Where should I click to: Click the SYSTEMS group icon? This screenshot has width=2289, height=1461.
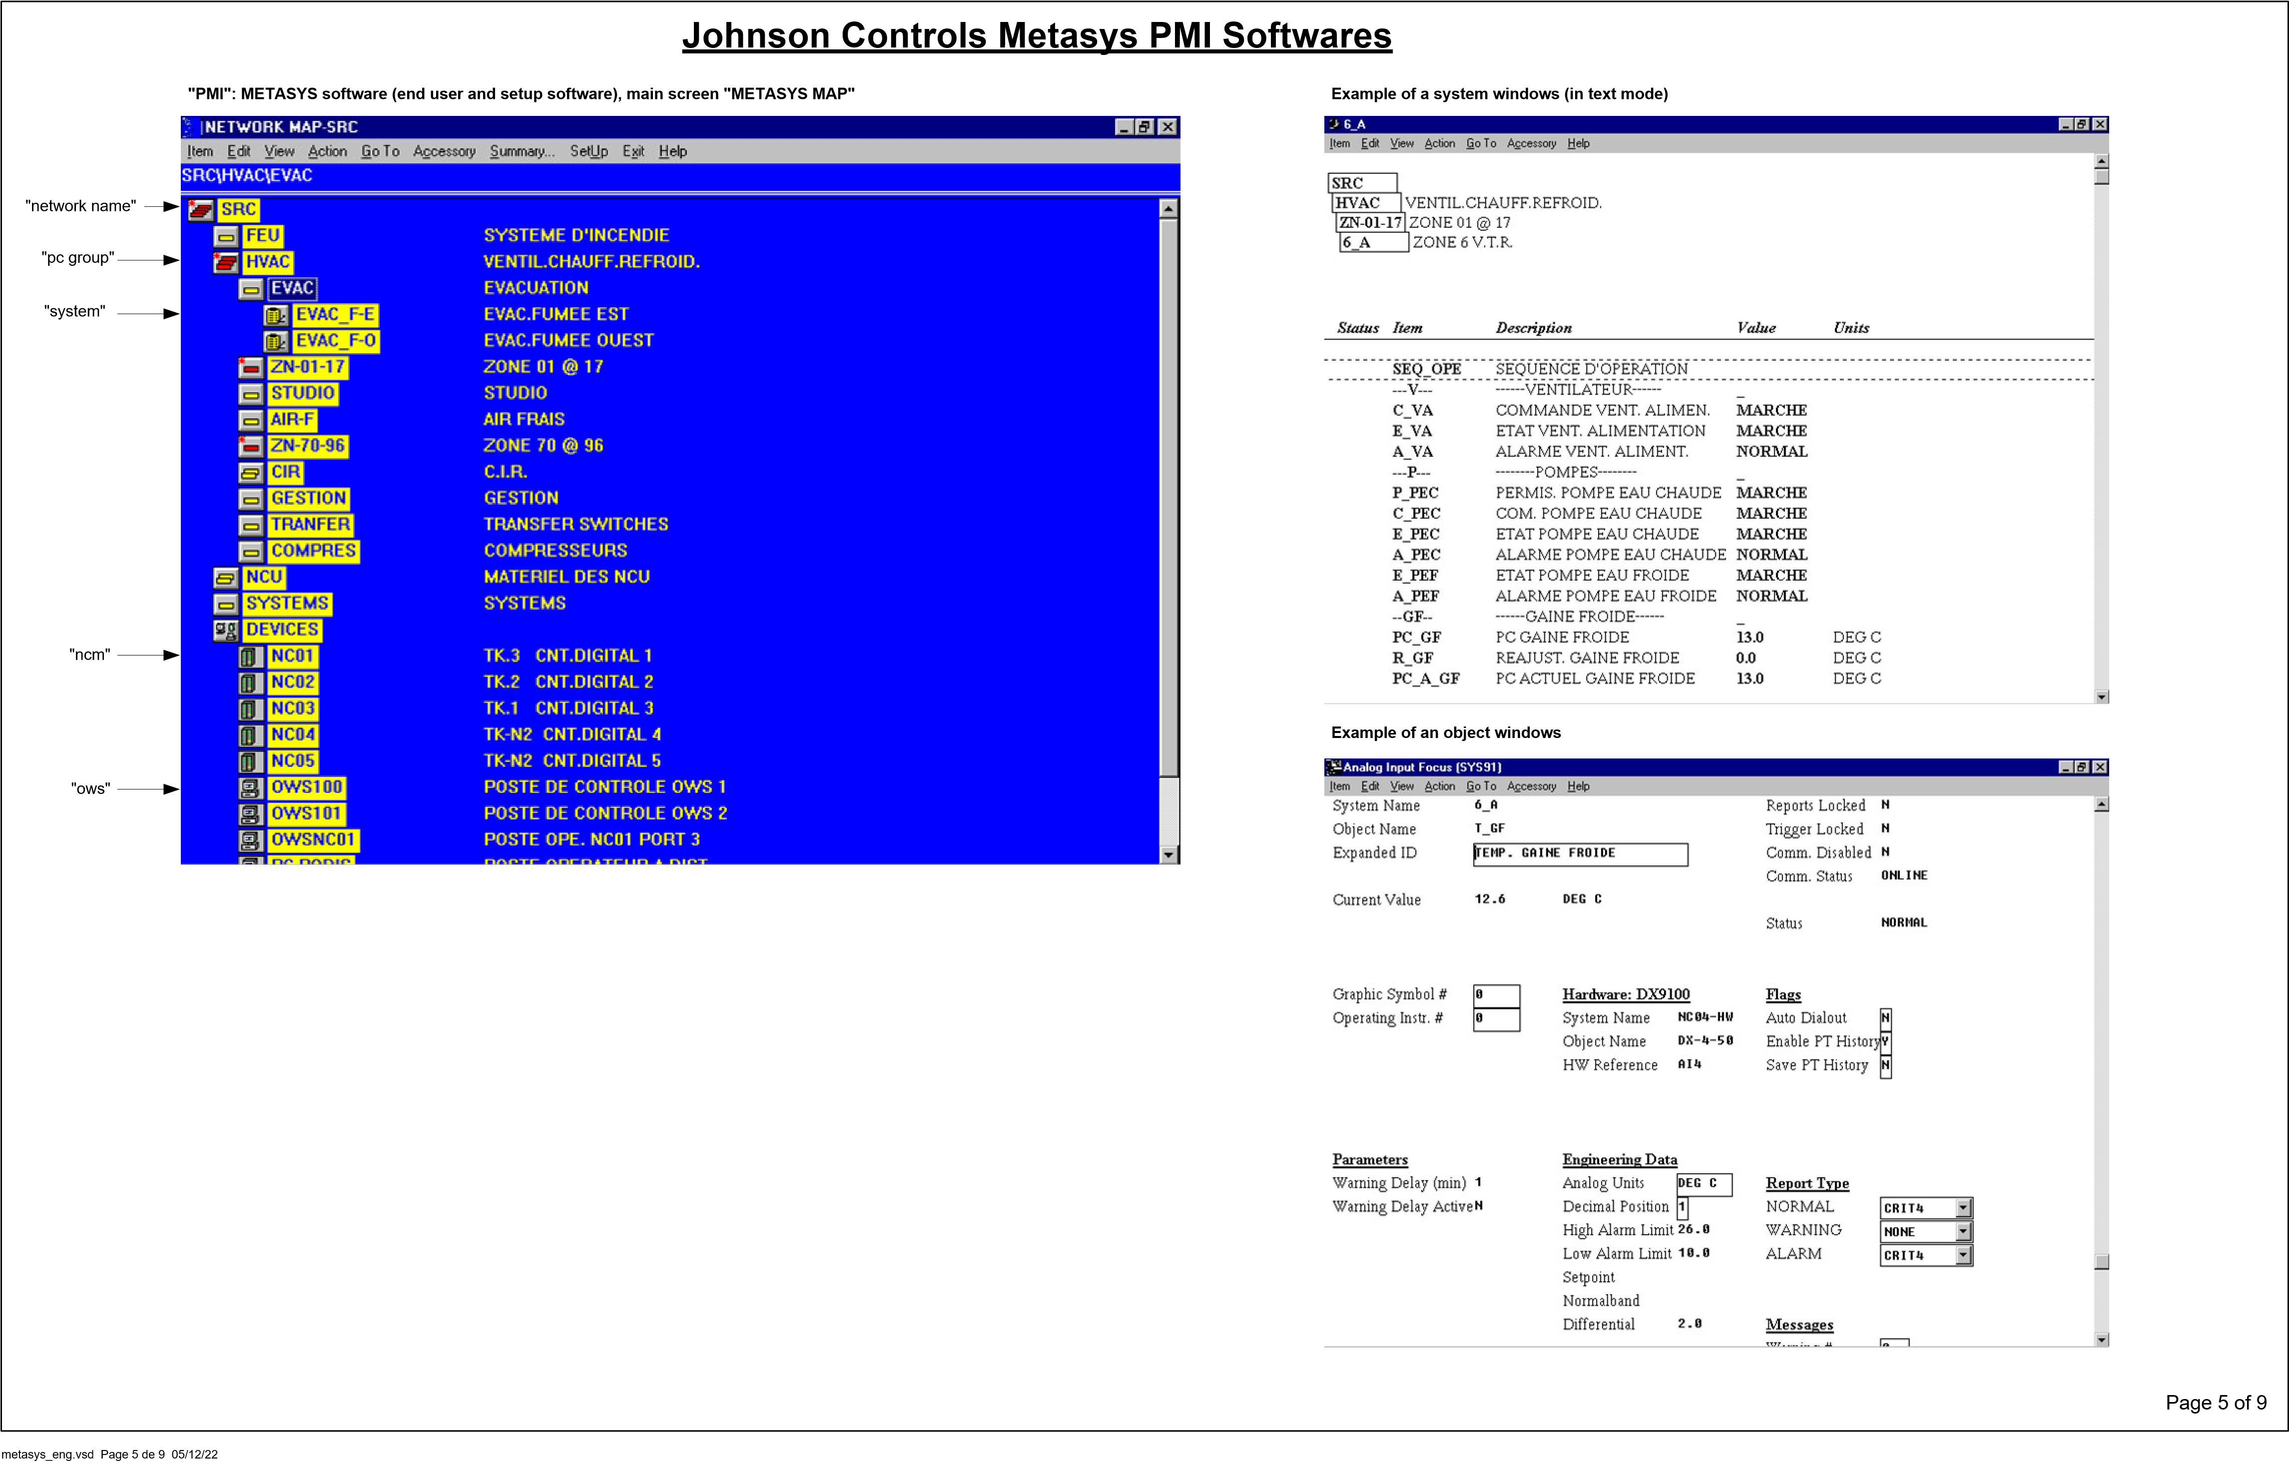pos(226,604)
